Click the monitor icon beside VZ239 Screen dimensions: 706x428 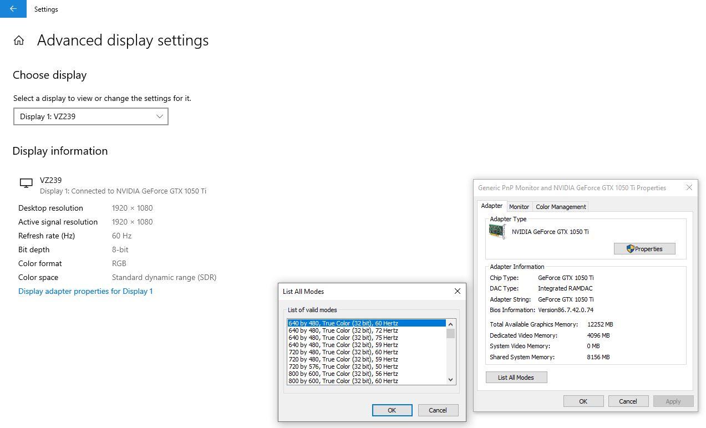coord(26,184)
